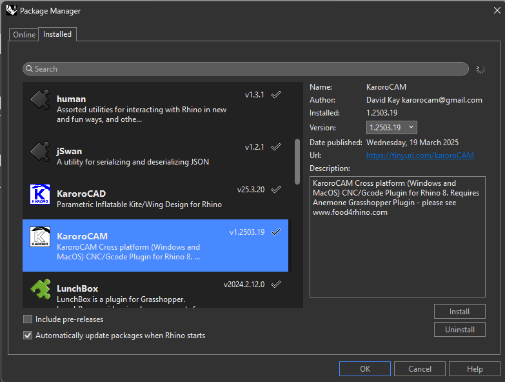Select the KaroroCAM package title
The width and height of the screenshot is (505, 382).
click(82, 236)
